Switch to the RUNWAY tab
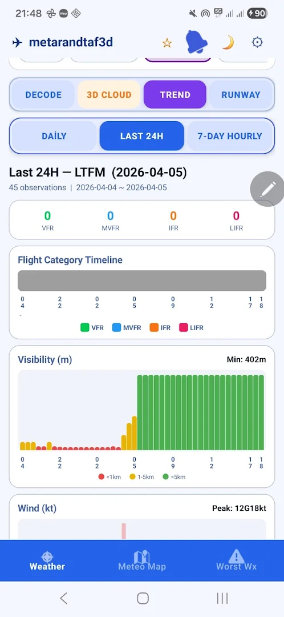 pyautogui.click(x=241, y=95)
